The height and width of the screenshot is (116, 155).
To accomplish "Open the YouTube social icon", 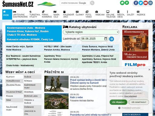I will click(146, 3).
